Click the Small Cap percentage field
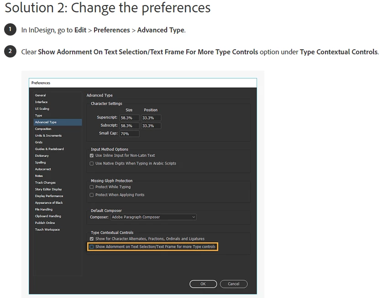Screen dimensions: 383x298 click(x=129, y=134)
